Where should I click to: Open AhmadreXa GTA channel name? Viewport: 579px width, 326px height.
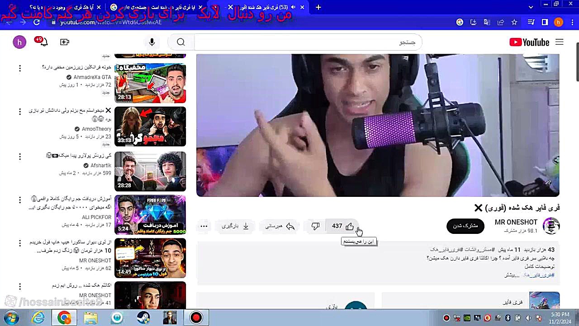point(92,77)
